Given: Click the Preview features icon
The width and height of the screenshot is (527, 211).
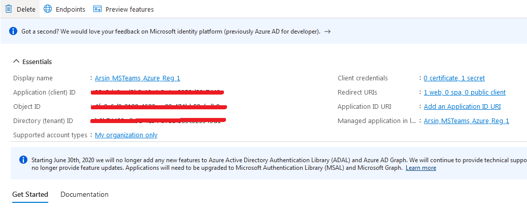Looking at the screenshot, I should coord(97,9).
